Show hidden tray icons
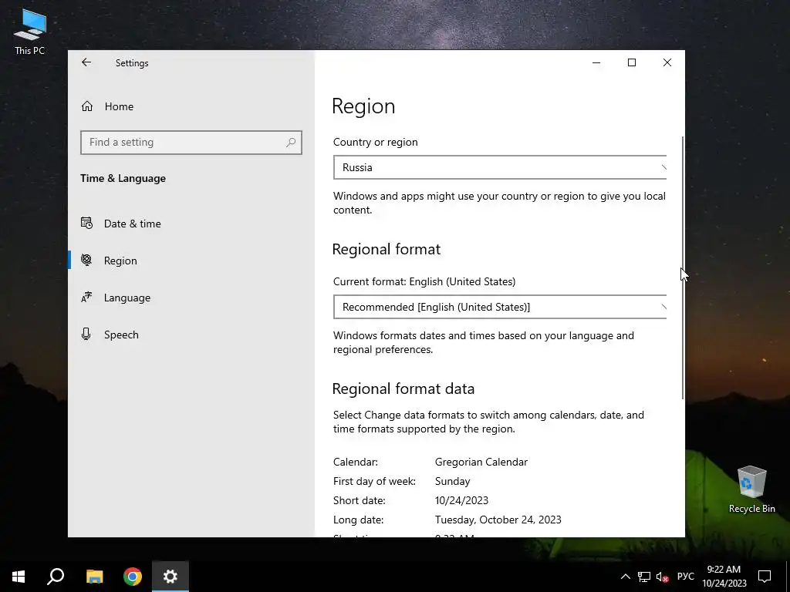Screen dimensions: 790x592 click(x=625, y=577)
